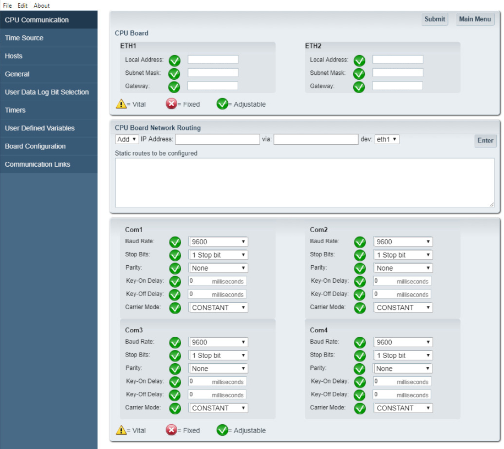The width and height of the screenshot is (504, 449).
Task: Click Com1 Parity checkmark icon
Action: (175, 269)
